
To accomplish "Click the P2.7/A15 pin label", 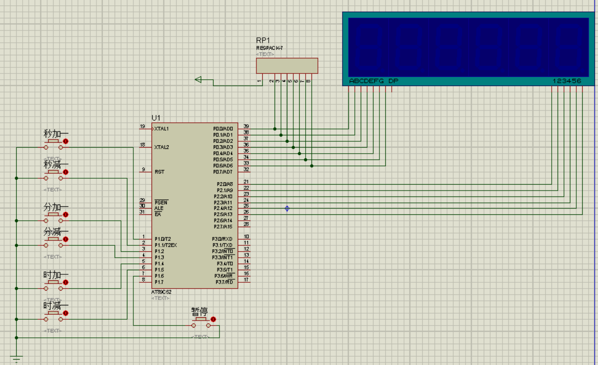I will (223, 227).
